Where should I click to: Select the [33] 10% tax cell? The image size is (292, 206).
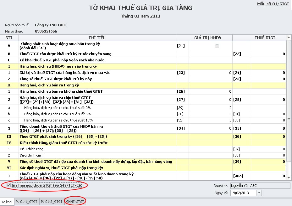268,120
